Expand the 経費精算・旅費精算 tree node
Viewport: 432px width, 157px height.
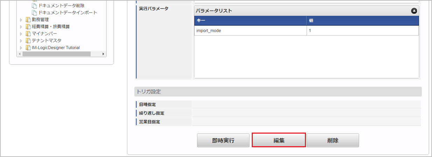pyautogui.click(x=21, y=27)
